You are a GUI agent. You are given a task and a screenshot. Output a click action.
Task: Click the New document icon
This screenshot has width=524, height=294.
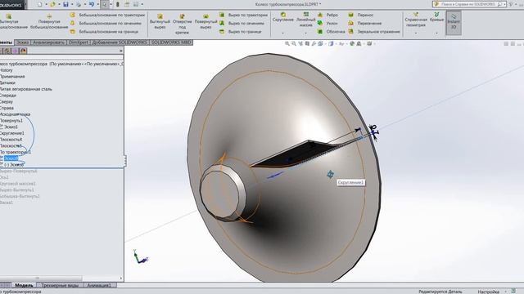(x=40, y=4)
